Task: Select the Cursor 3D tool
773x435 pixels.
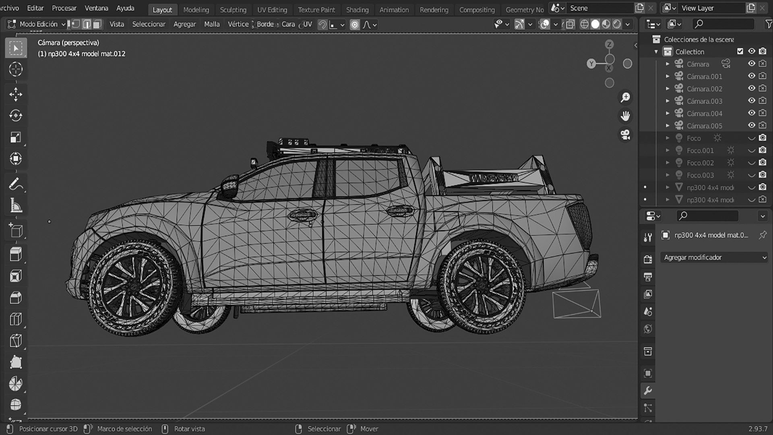Action: [x=16, y=69]
